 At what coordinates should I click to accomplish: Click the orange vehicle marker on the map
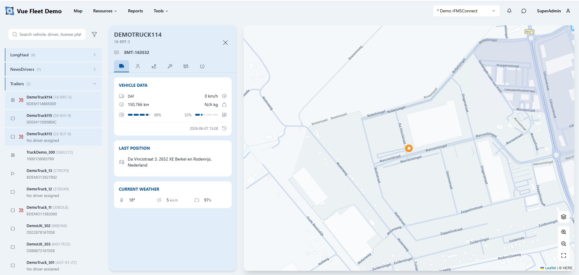[409, 148]
